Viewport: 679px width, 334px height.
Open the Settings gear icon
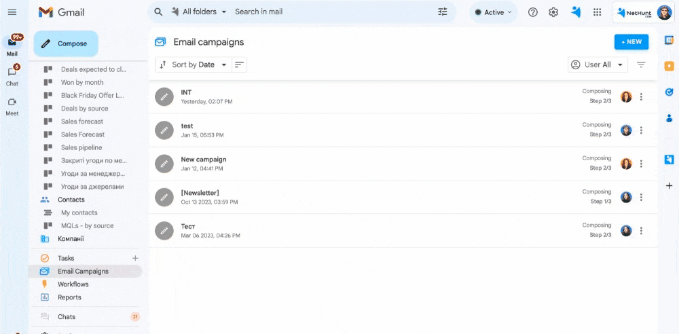click(x=553, y=12)
